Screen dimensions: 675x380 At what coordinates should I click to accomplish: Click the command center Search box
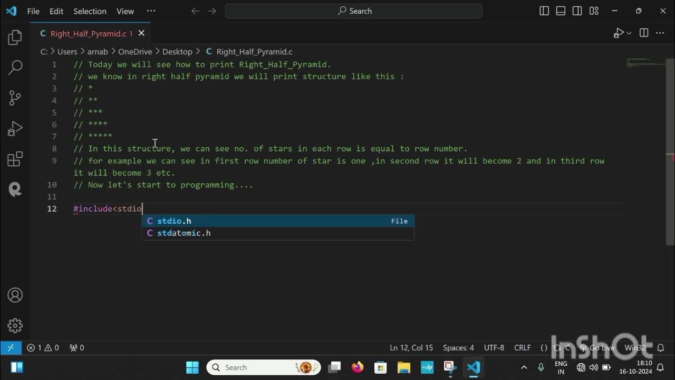[353, 11]
